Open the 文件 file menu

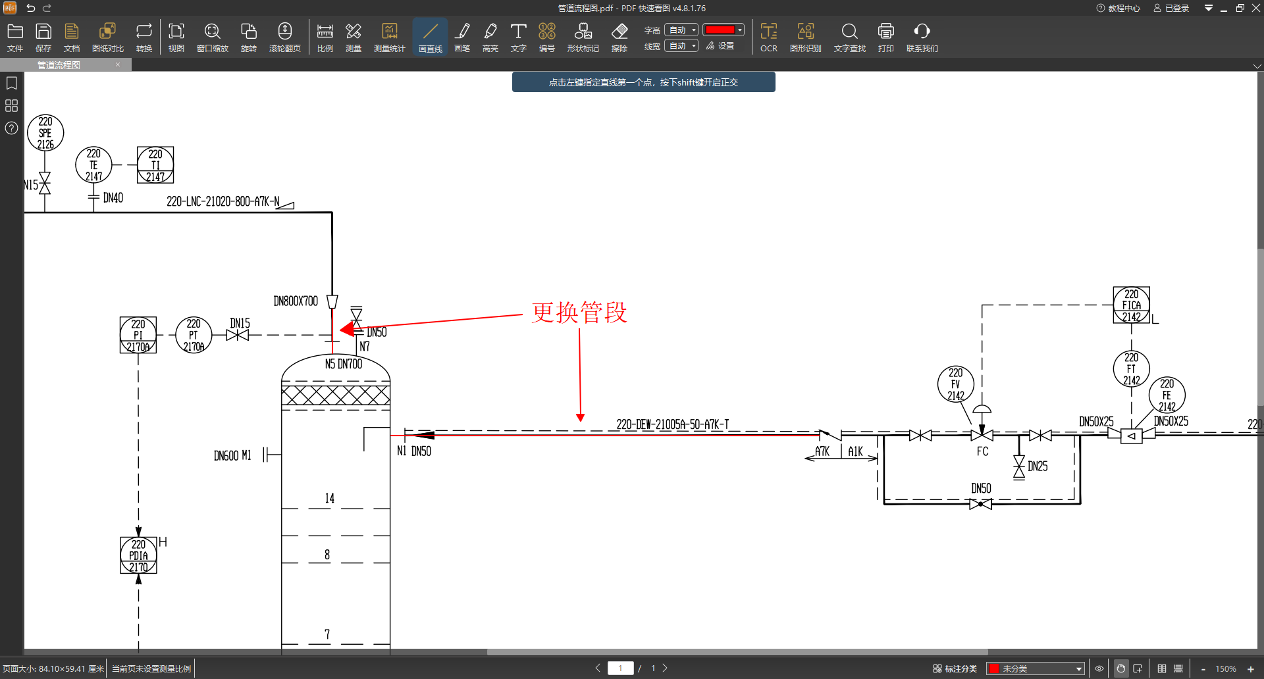15,38
